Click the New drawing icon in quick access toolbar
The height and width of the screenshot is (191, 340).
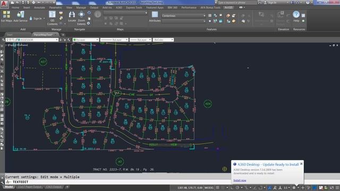coord(12,2)
